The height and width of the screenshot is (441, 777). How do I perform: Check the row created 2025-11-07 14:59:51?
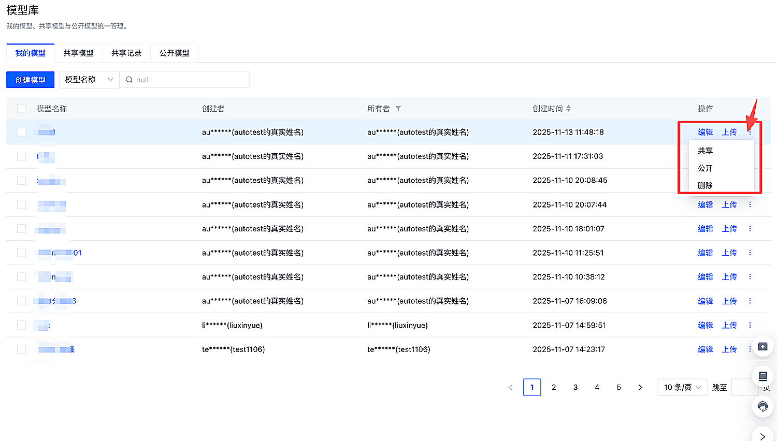21,325
